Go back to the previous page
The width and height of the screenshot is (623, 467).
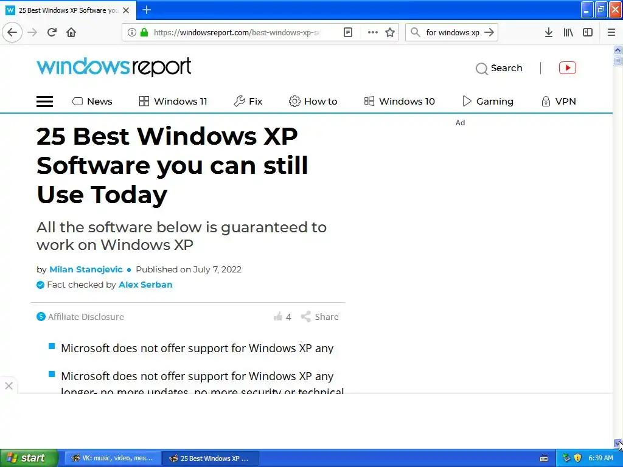click(x=12, y=32)
